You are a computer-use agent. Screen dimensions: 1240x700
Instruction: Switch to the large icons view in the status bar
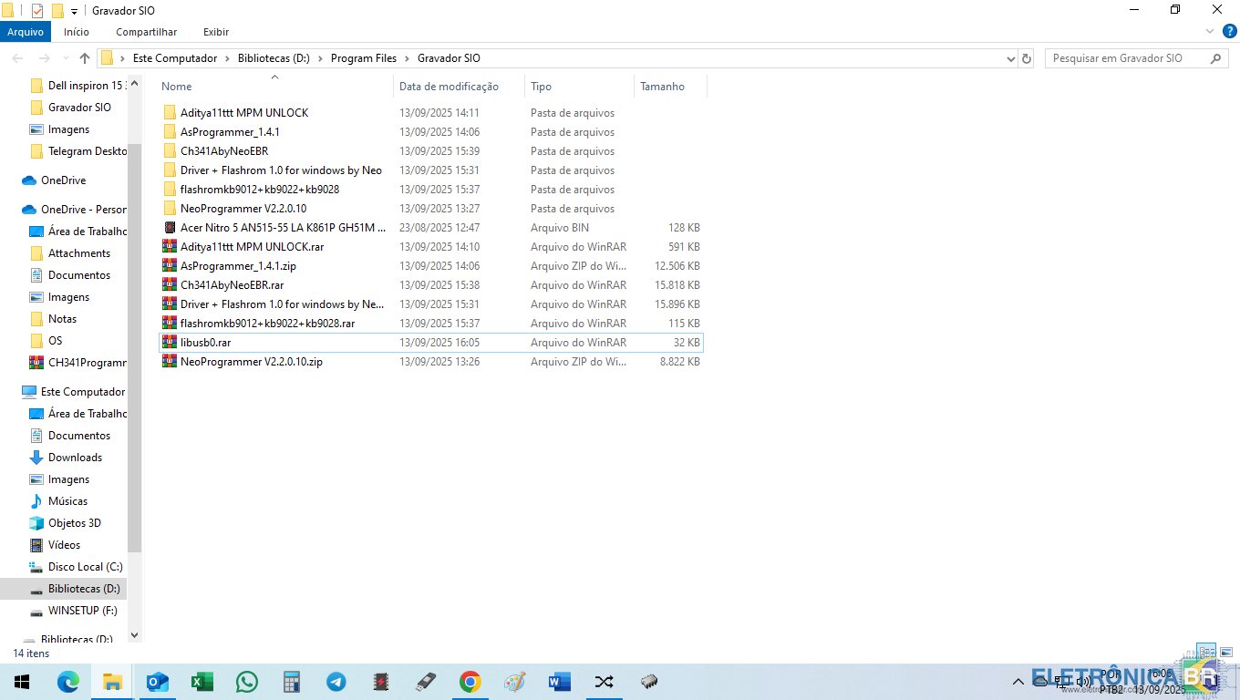pos(1225,653)
